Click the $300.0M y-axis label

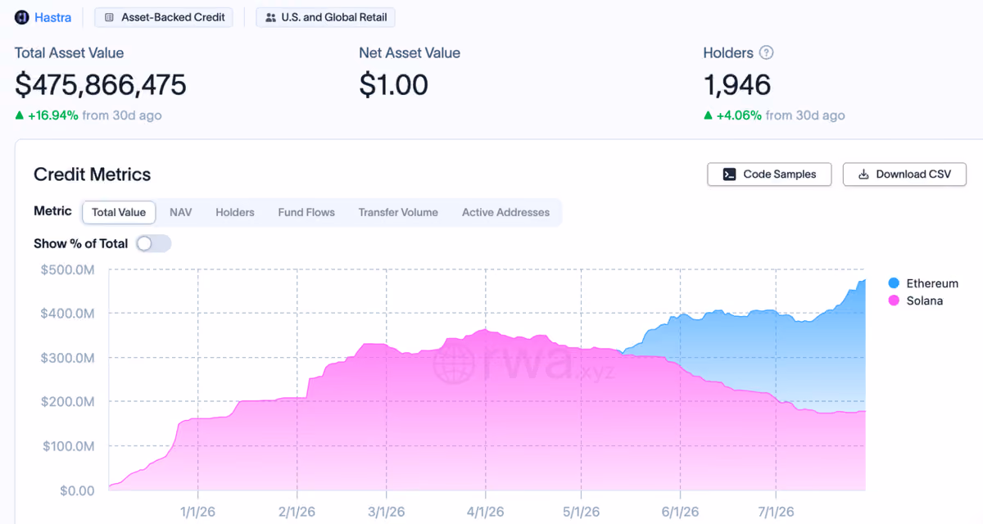(x=67, y=358)
